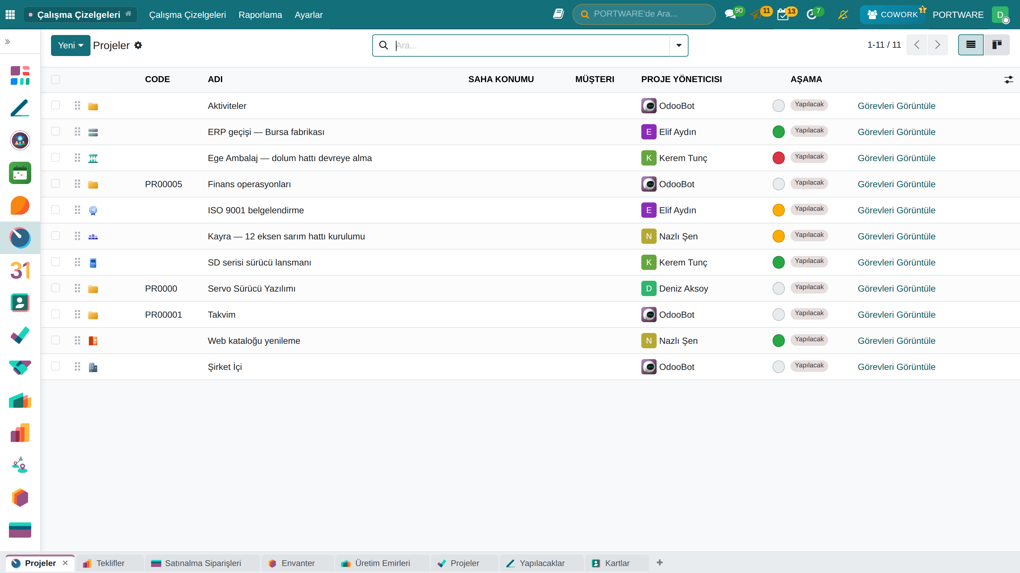1020x573 pixels.
Task: Switch to list view
Action: (x=971, y=45)
